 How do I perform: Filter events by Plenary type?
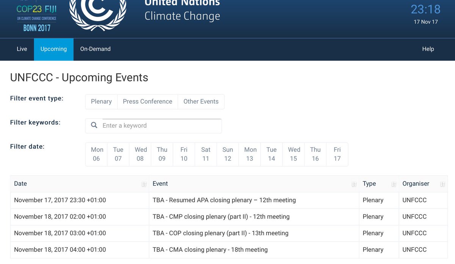101,102
